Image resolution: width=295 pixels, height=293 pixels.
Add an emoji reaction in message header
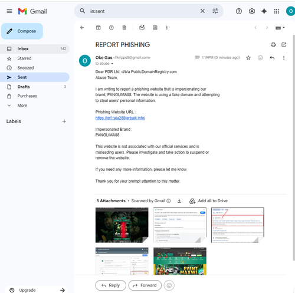(260, 58)
